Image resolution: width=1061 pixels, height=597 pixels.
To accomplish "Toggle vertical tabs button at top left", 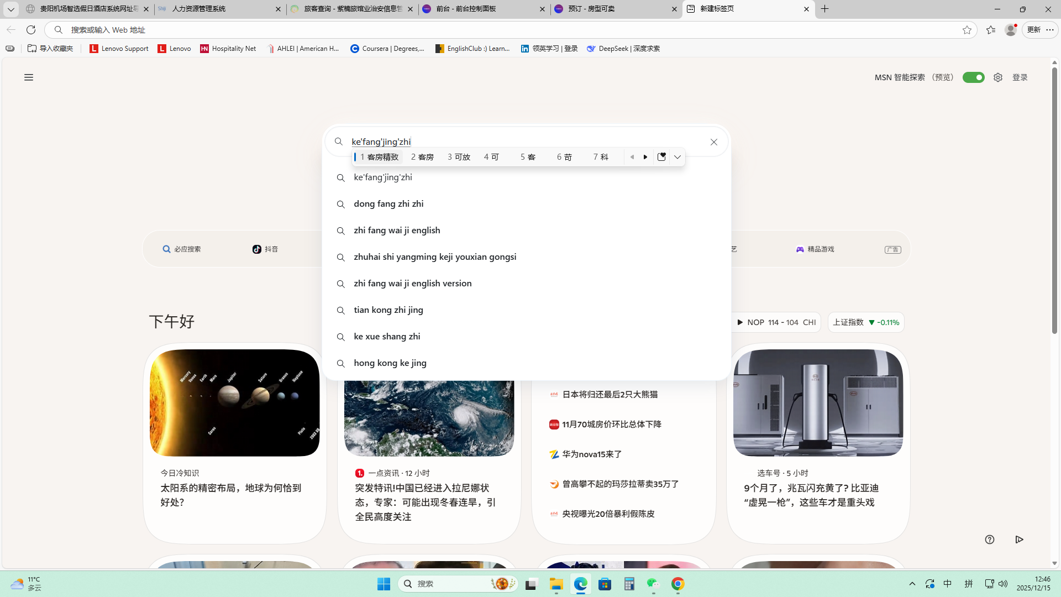I will pyautogui.click(x=10, y=9).
